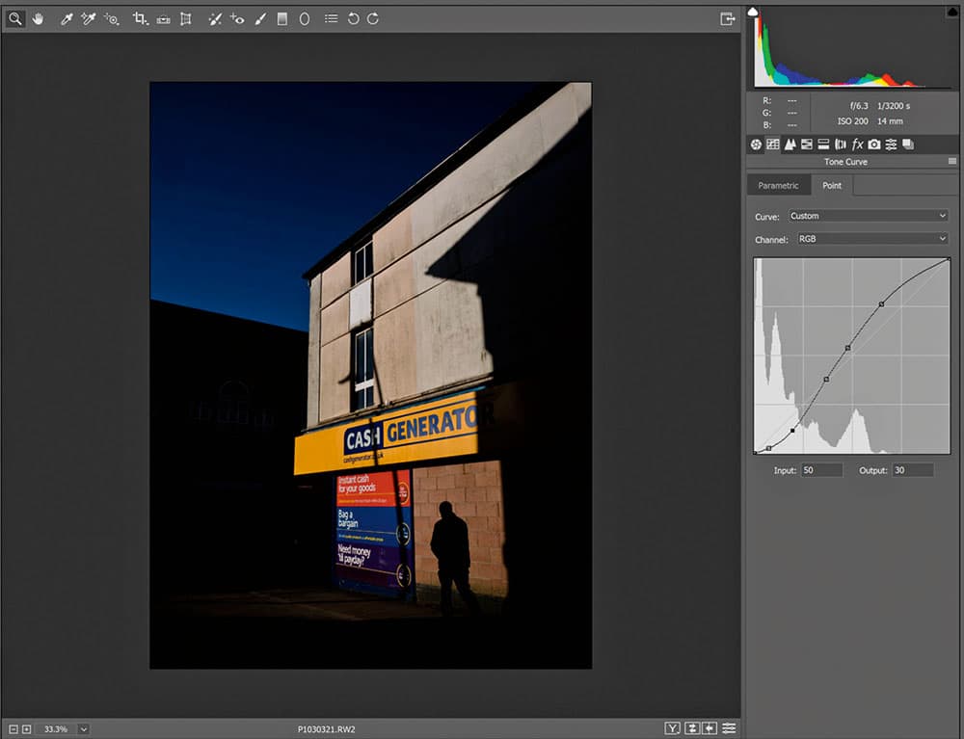
Task: Select the Zoom tool
Action: point(14,19)
